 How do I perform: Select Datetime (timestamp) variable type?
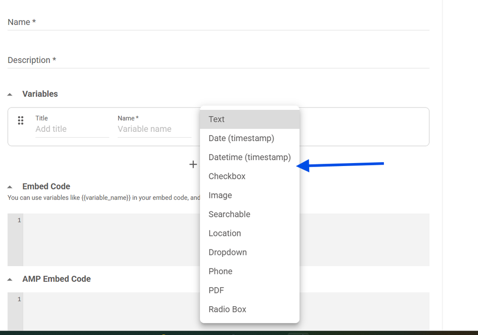(x=249, y=157)
